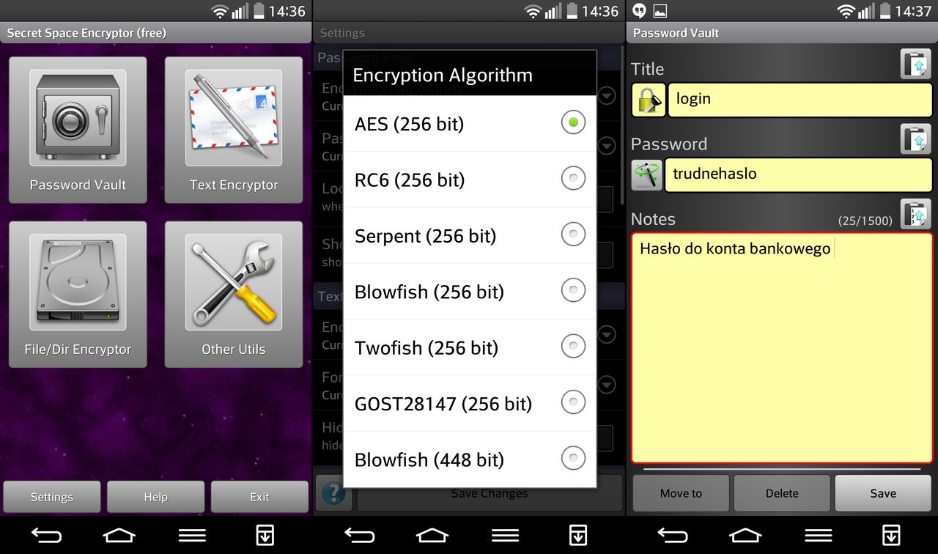Tap Save Changes in Settings
This screenshot has width=938, height=554.
(490, 493)
